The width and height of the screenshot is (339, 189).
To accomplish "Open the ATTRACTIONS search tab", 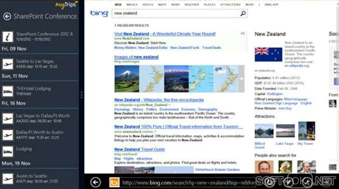I will coord(230,5).
